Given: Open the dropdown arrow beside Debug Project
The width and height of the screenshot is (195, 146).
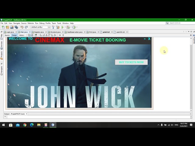Looking at the screenshot, I should pos(71,27).
